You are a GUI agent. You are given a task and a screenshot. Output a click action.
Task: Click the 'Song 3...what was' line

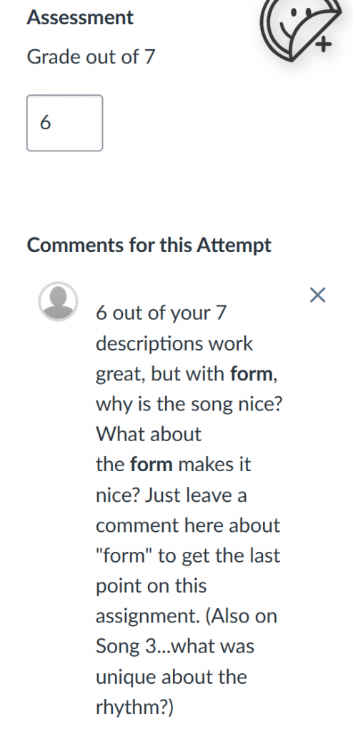[x=175, y=646]
